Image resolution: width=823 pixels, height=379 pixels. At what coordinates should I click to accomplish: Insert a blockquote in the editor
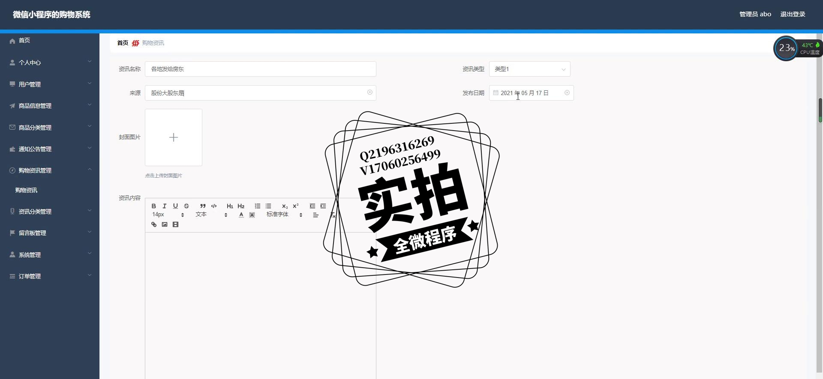203,206
